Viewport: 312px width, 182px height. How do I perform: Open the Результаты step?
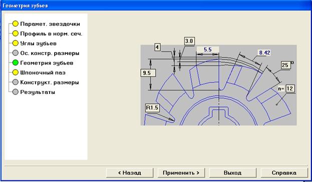coord(38,92)
